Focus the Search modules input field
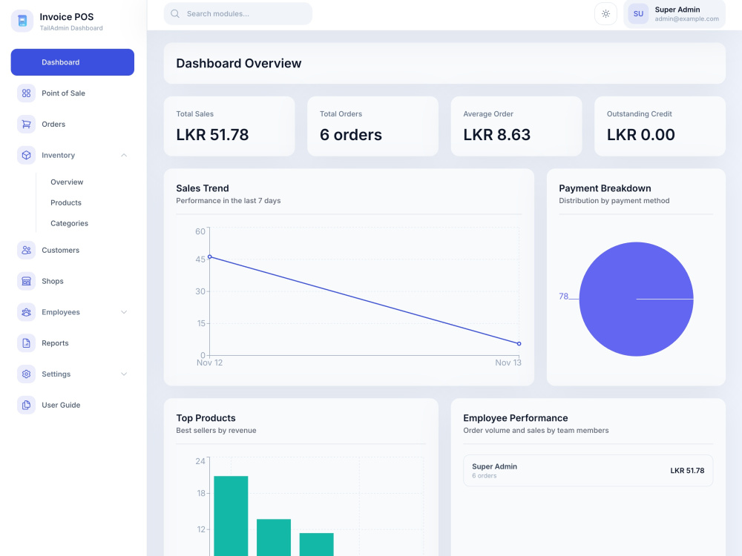742x556 pixels. click(x=238, y=13)
